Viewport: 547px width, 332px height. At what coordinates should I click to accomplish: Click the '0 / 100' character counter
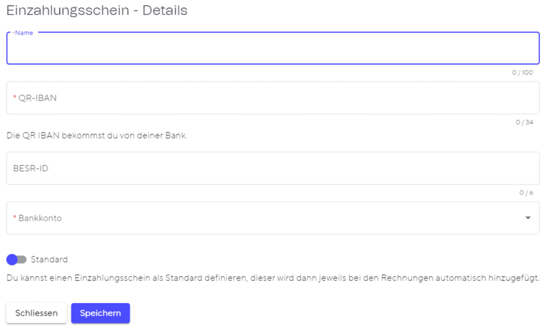(x=522, y=73)
